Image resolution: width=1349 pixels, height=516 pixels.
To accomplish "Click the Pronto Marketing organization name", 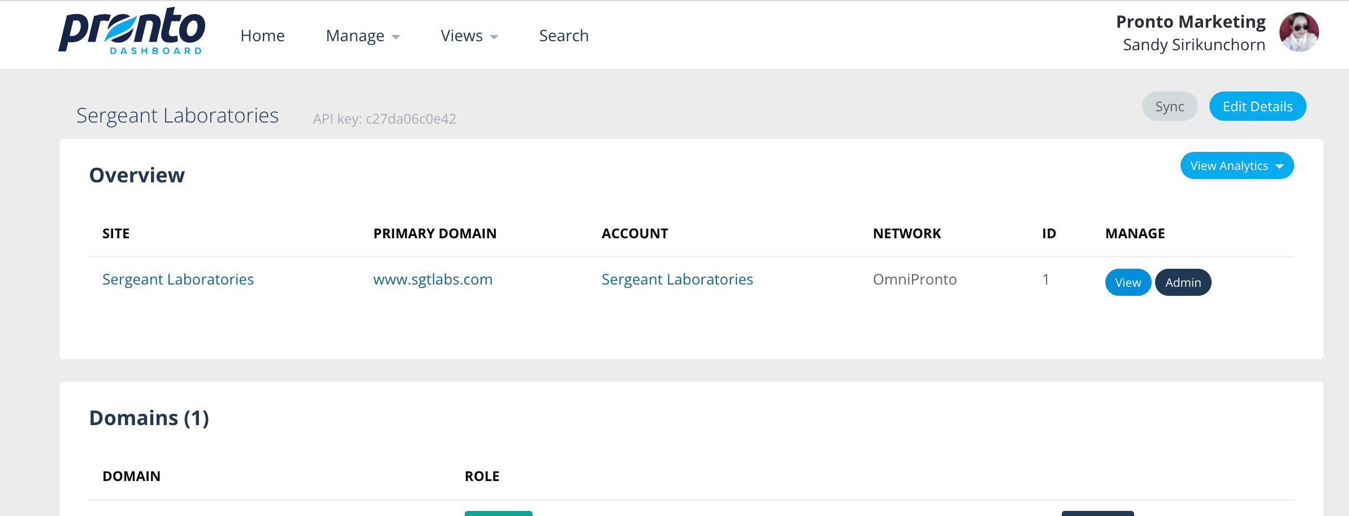I will (1190, 21).
